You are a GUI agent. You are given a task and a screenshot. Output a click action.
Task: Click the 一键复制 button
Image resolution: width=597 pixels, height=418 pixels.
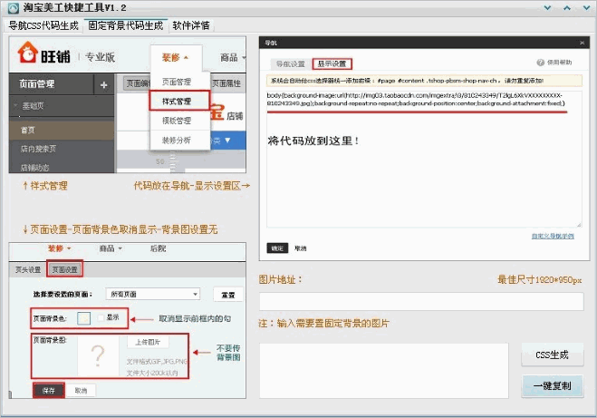[552, 386]
